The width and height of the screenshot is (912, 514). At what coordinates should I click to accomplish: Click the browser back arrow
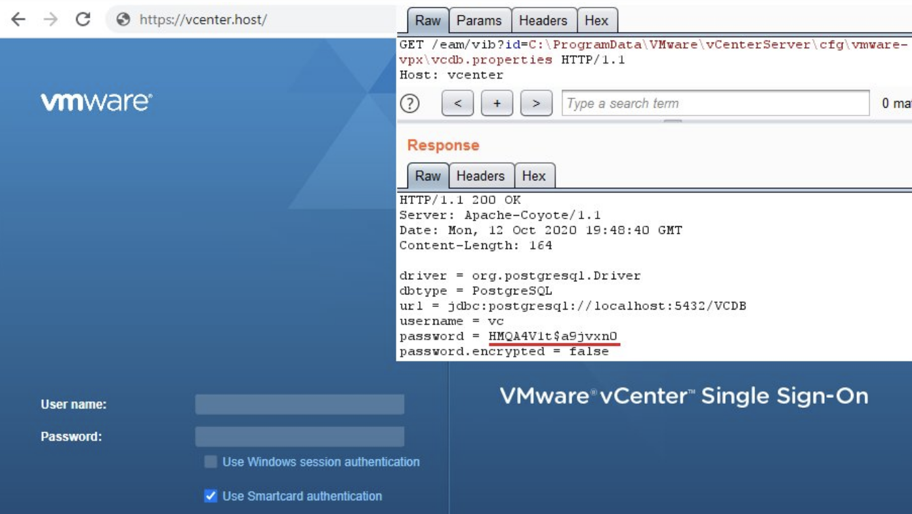18,19
